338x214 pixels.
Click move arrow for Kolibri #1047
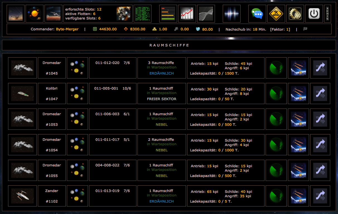(x=320, y=94)
